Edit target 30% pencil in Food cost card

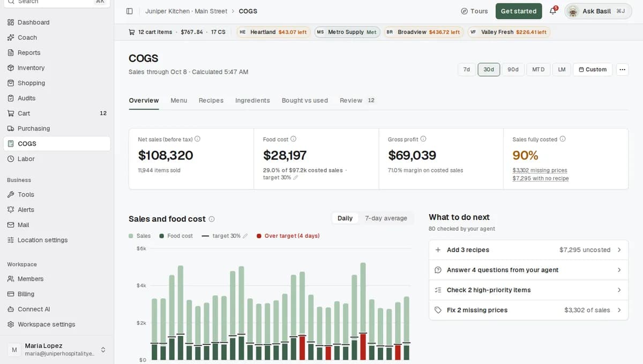[x=296, y=178]
